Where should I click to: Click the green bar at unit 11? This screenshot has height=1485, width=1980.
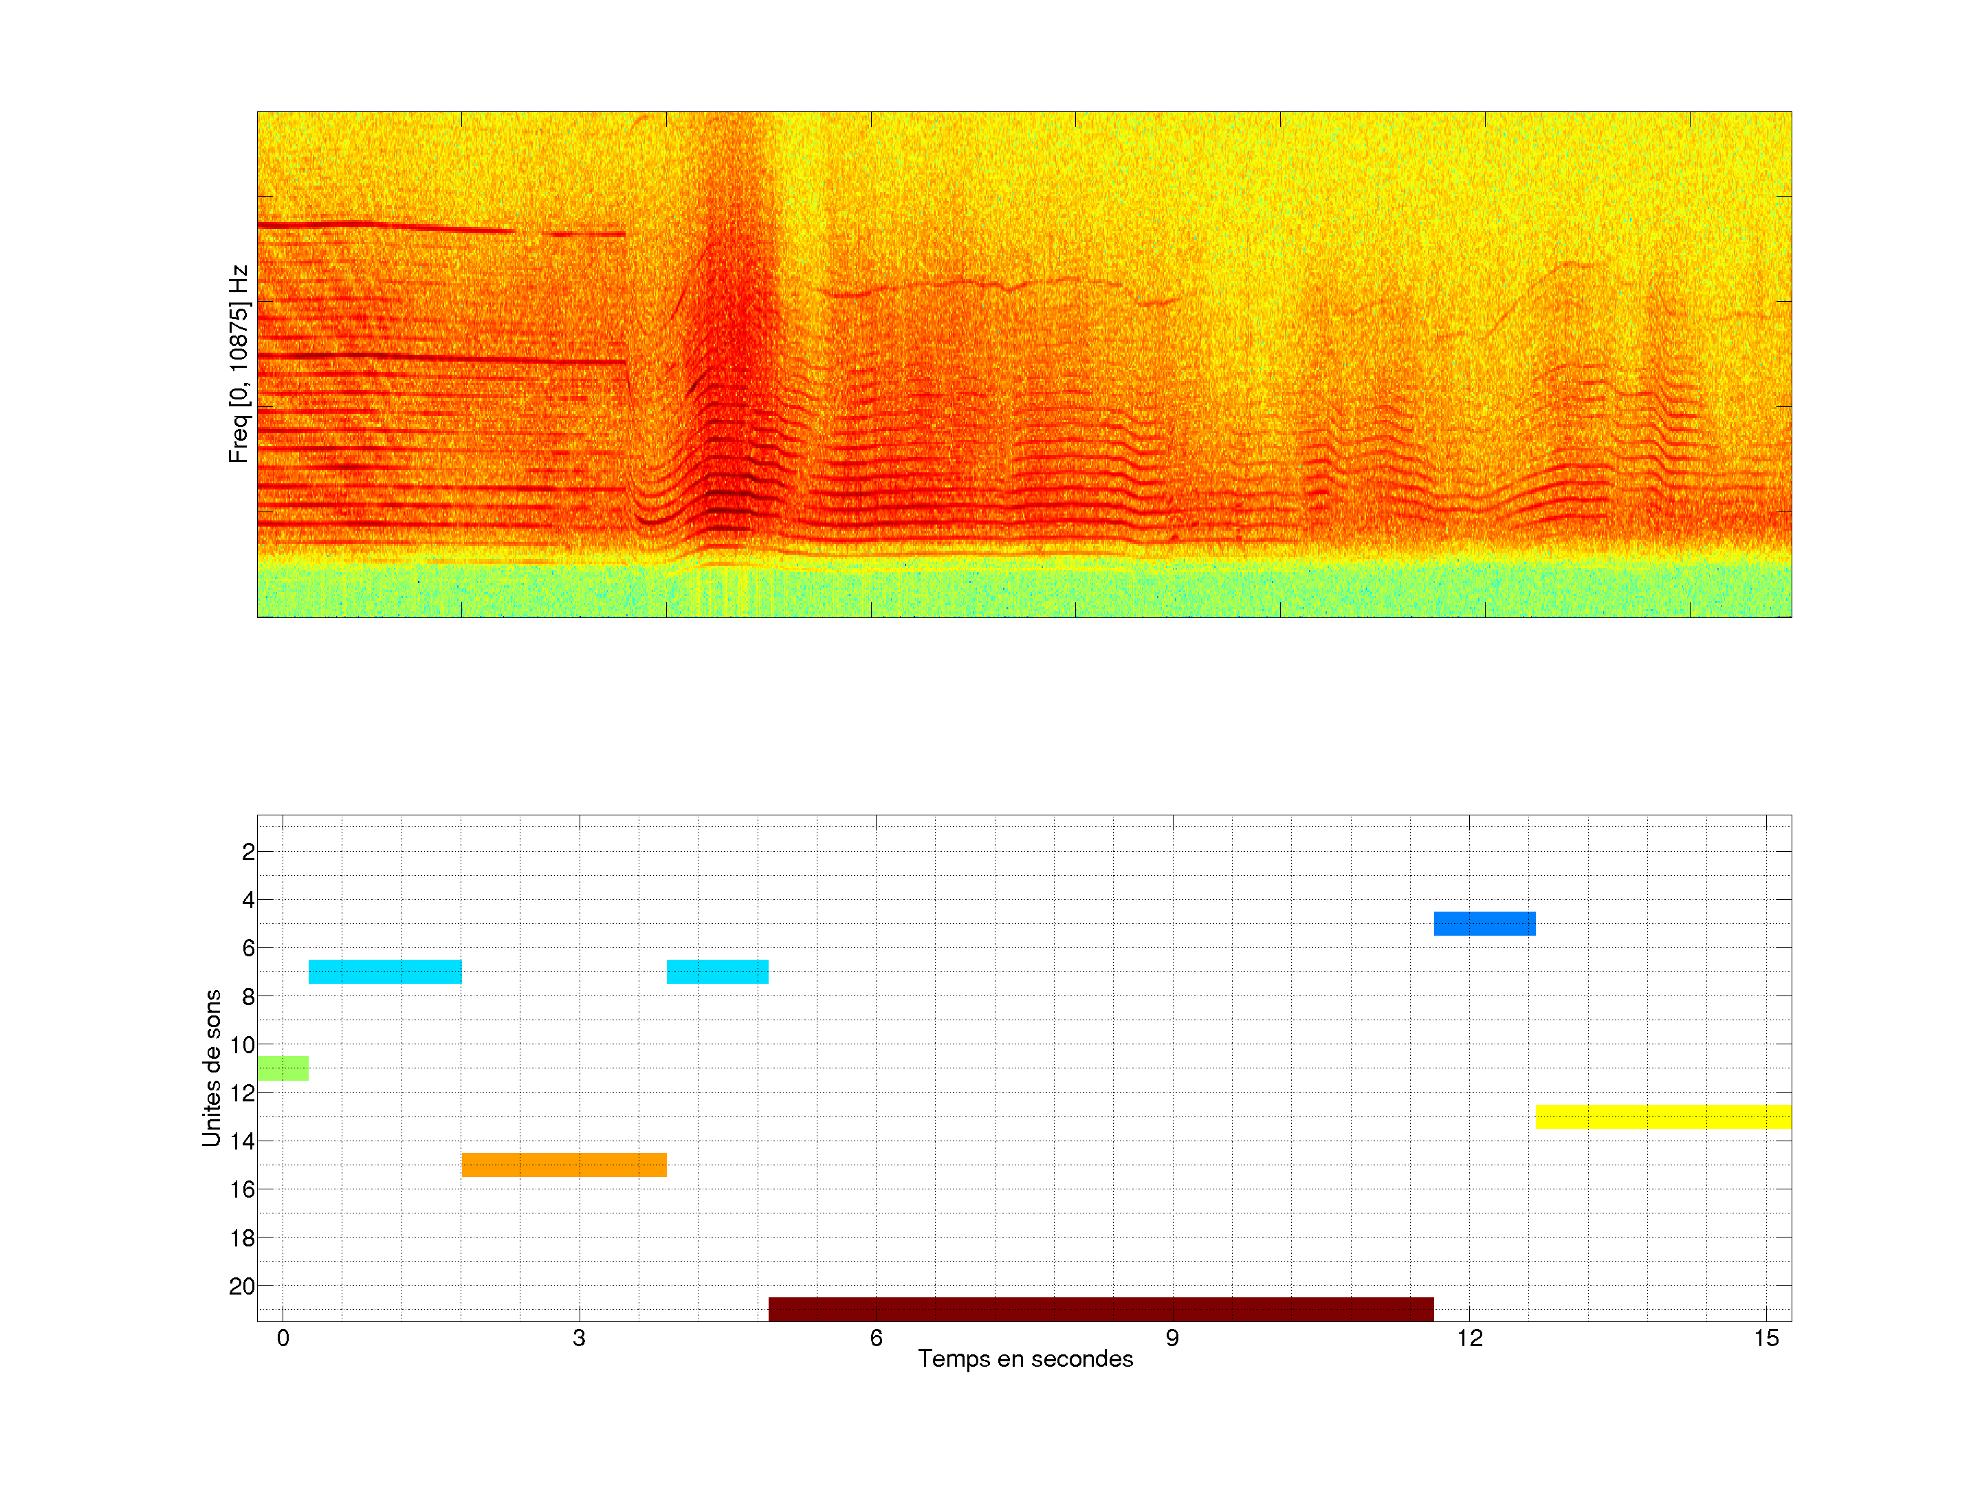point(283,1068)
